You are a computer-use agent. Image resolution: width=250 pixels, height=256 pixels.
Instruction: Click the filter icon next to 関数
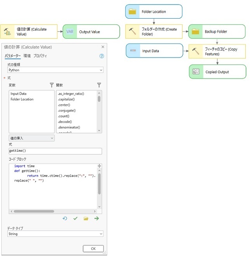(x=99, y=85)
